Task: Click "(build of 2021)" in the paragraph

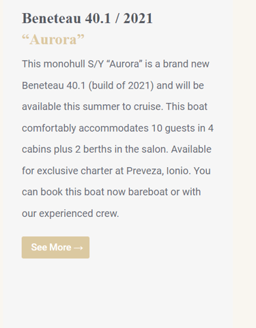Action: click(121, 85)
